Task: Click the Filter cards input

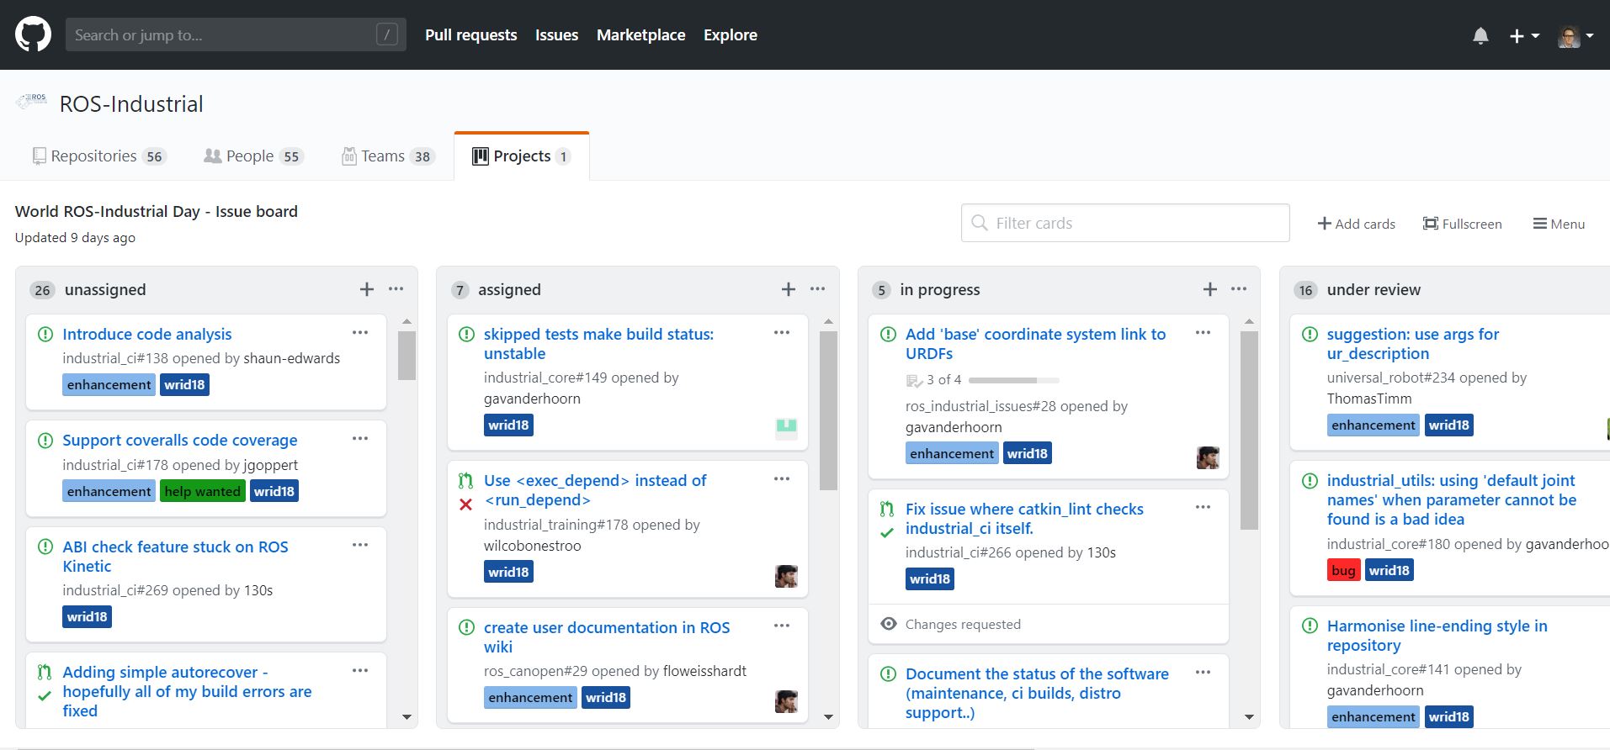Action: (1125, 223)
